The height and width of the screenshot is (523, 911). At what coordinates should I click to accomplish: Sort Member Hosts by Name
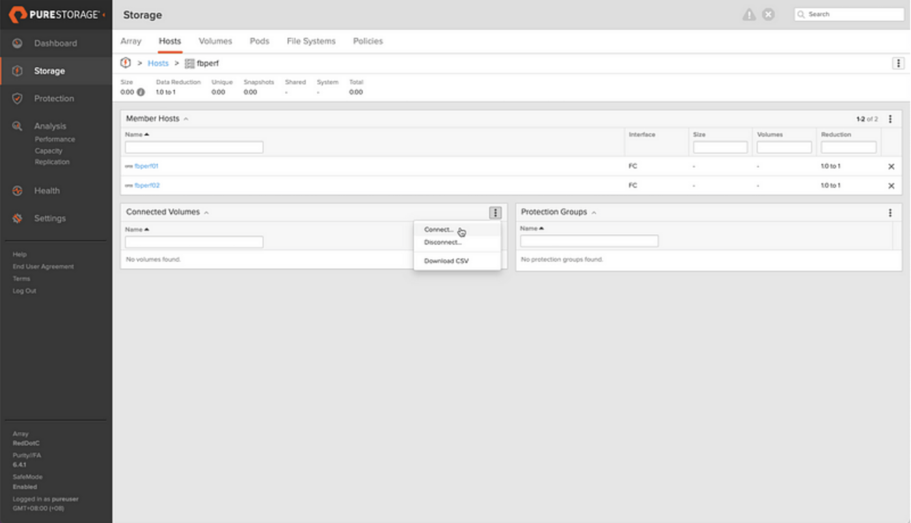pos(137,134)
